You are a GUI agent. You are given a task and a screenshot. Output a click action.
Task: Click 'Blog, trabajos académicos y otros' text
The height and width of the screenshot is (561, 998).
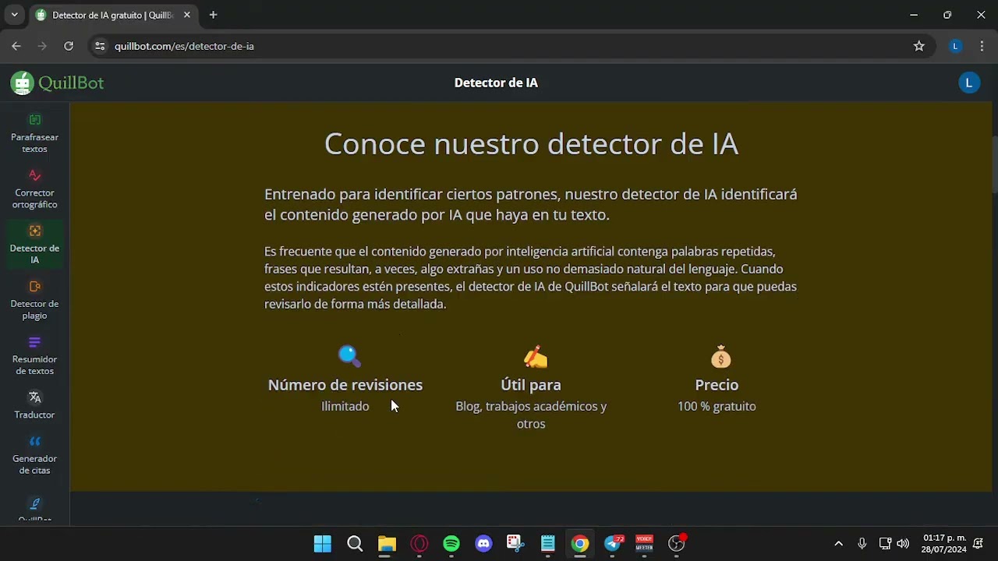531,415
